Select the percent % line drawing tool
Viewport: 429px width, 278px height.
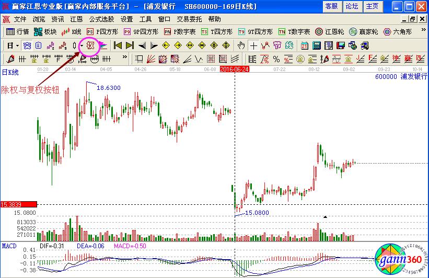click(x=275, y=58)
